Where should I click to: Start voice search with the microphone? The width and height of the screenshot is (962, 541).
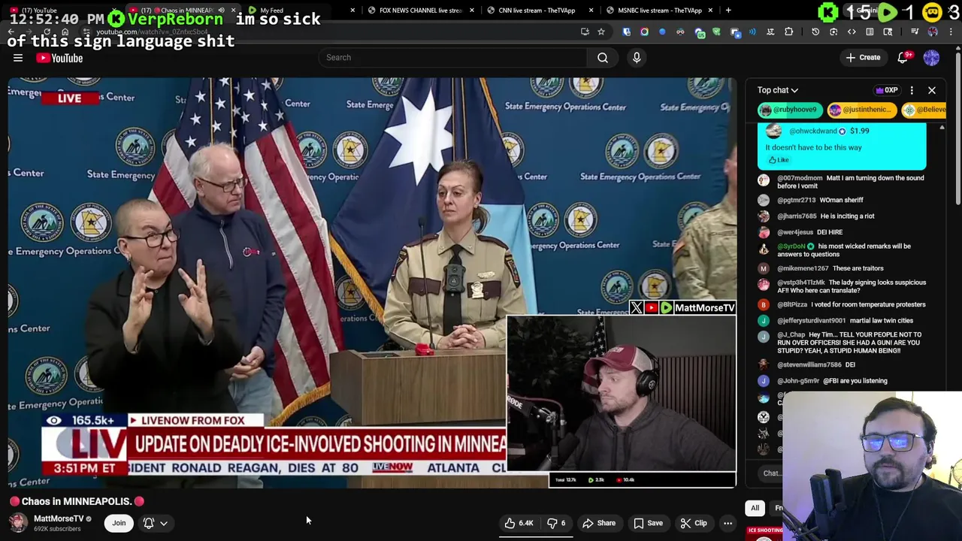[637, 57]
